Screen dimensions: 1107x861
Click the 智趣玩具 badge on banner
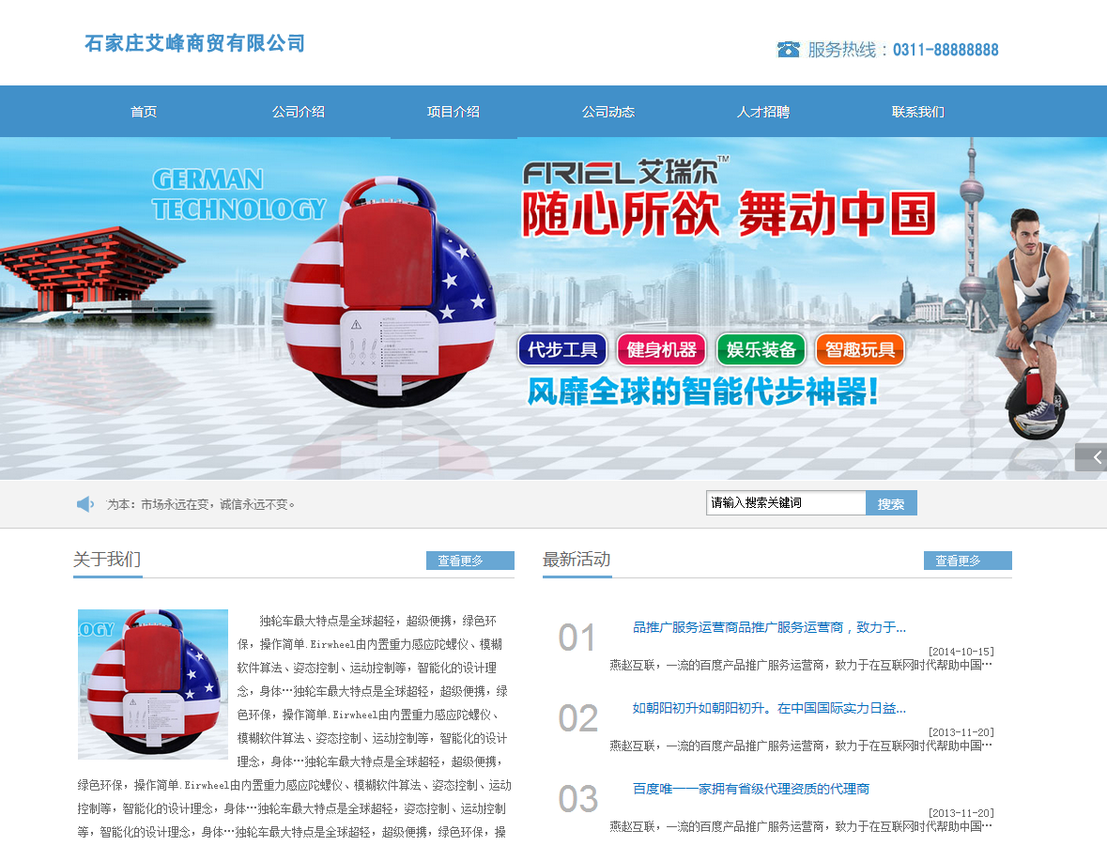point(860,350)
